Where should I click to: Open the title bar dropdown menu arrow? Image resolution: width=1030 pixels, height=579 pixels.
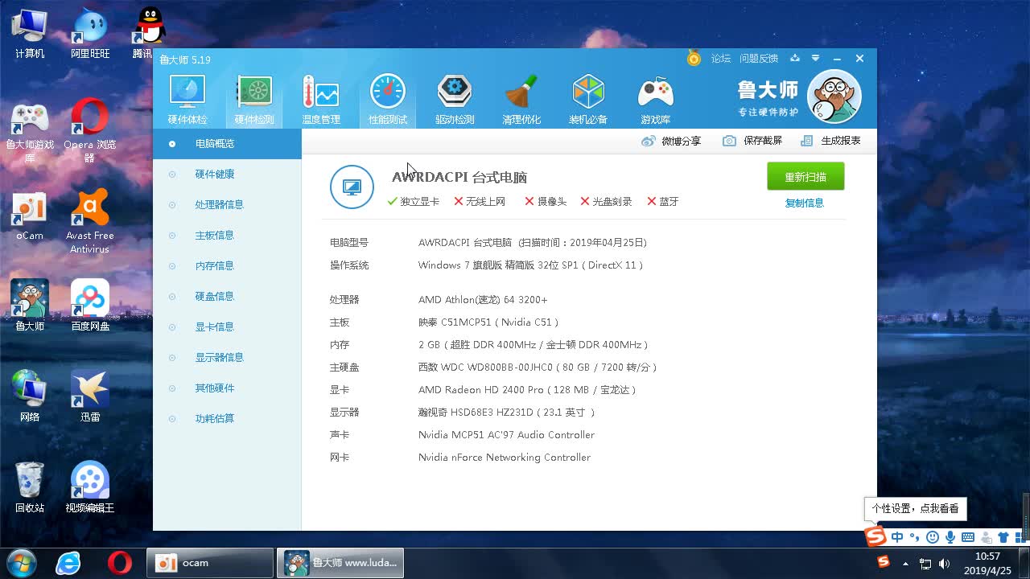tap(815, 58)
